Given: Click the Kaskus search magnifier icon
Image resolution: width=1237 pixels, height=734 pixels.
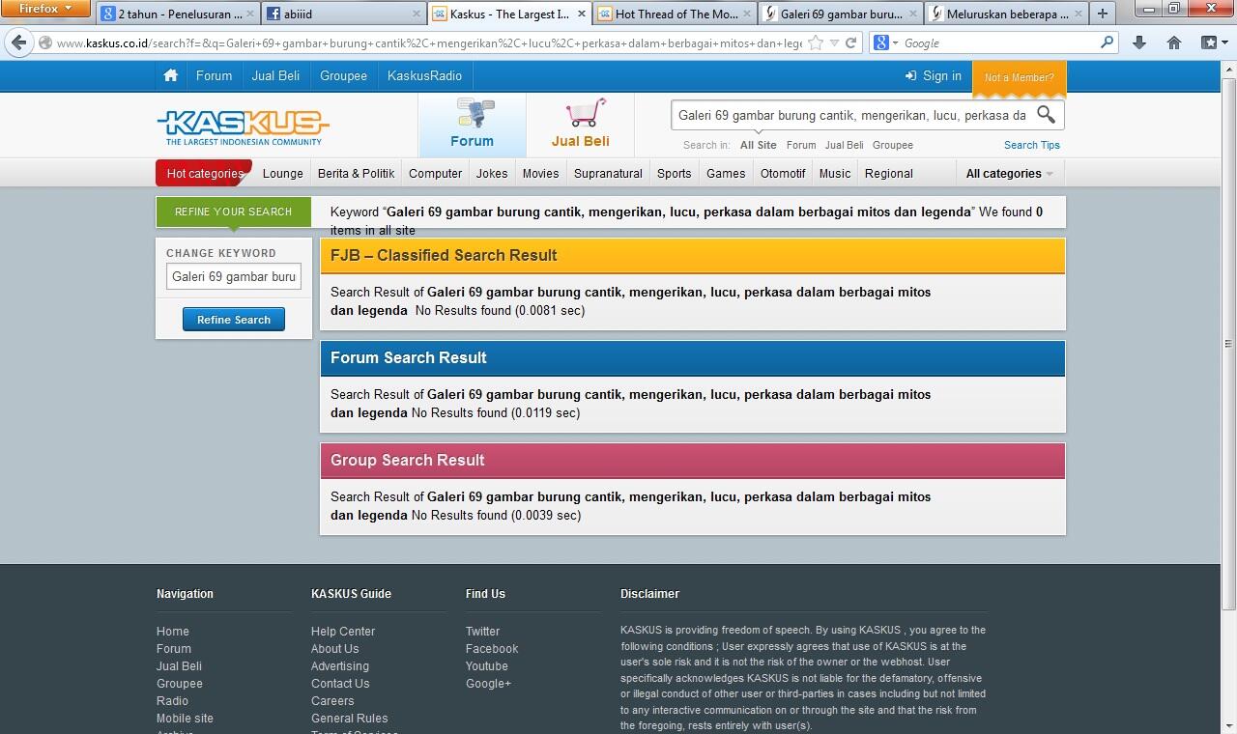Looking at the screenshot, I should (1046, 114).
